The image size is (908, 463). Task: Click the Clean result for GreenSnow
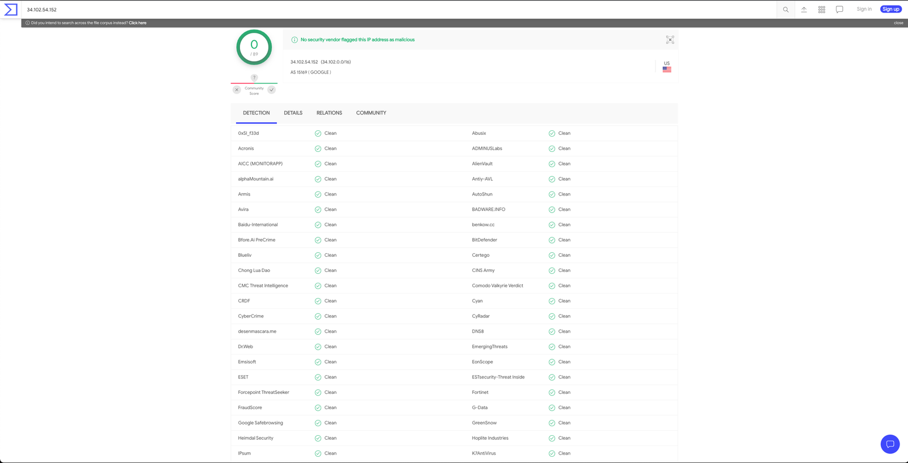(564, 423)
